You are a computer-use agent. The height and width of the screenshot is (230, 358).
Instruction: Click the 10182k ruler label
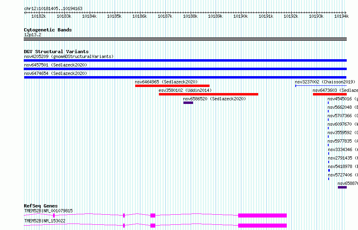pyautogui.click(x=39, y=16)
